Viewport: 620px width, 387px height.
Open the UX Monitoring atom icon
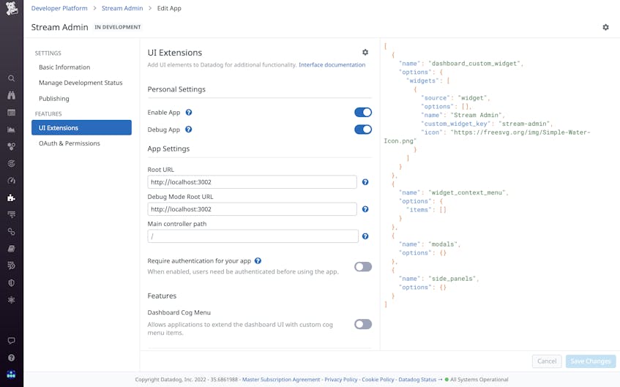[x=12, y=300]
